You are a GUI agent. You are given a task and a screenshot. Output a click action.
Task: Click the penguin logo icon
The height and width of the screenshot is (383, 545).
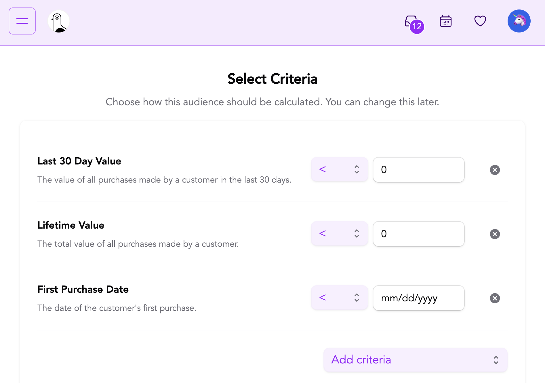(58, 21)
